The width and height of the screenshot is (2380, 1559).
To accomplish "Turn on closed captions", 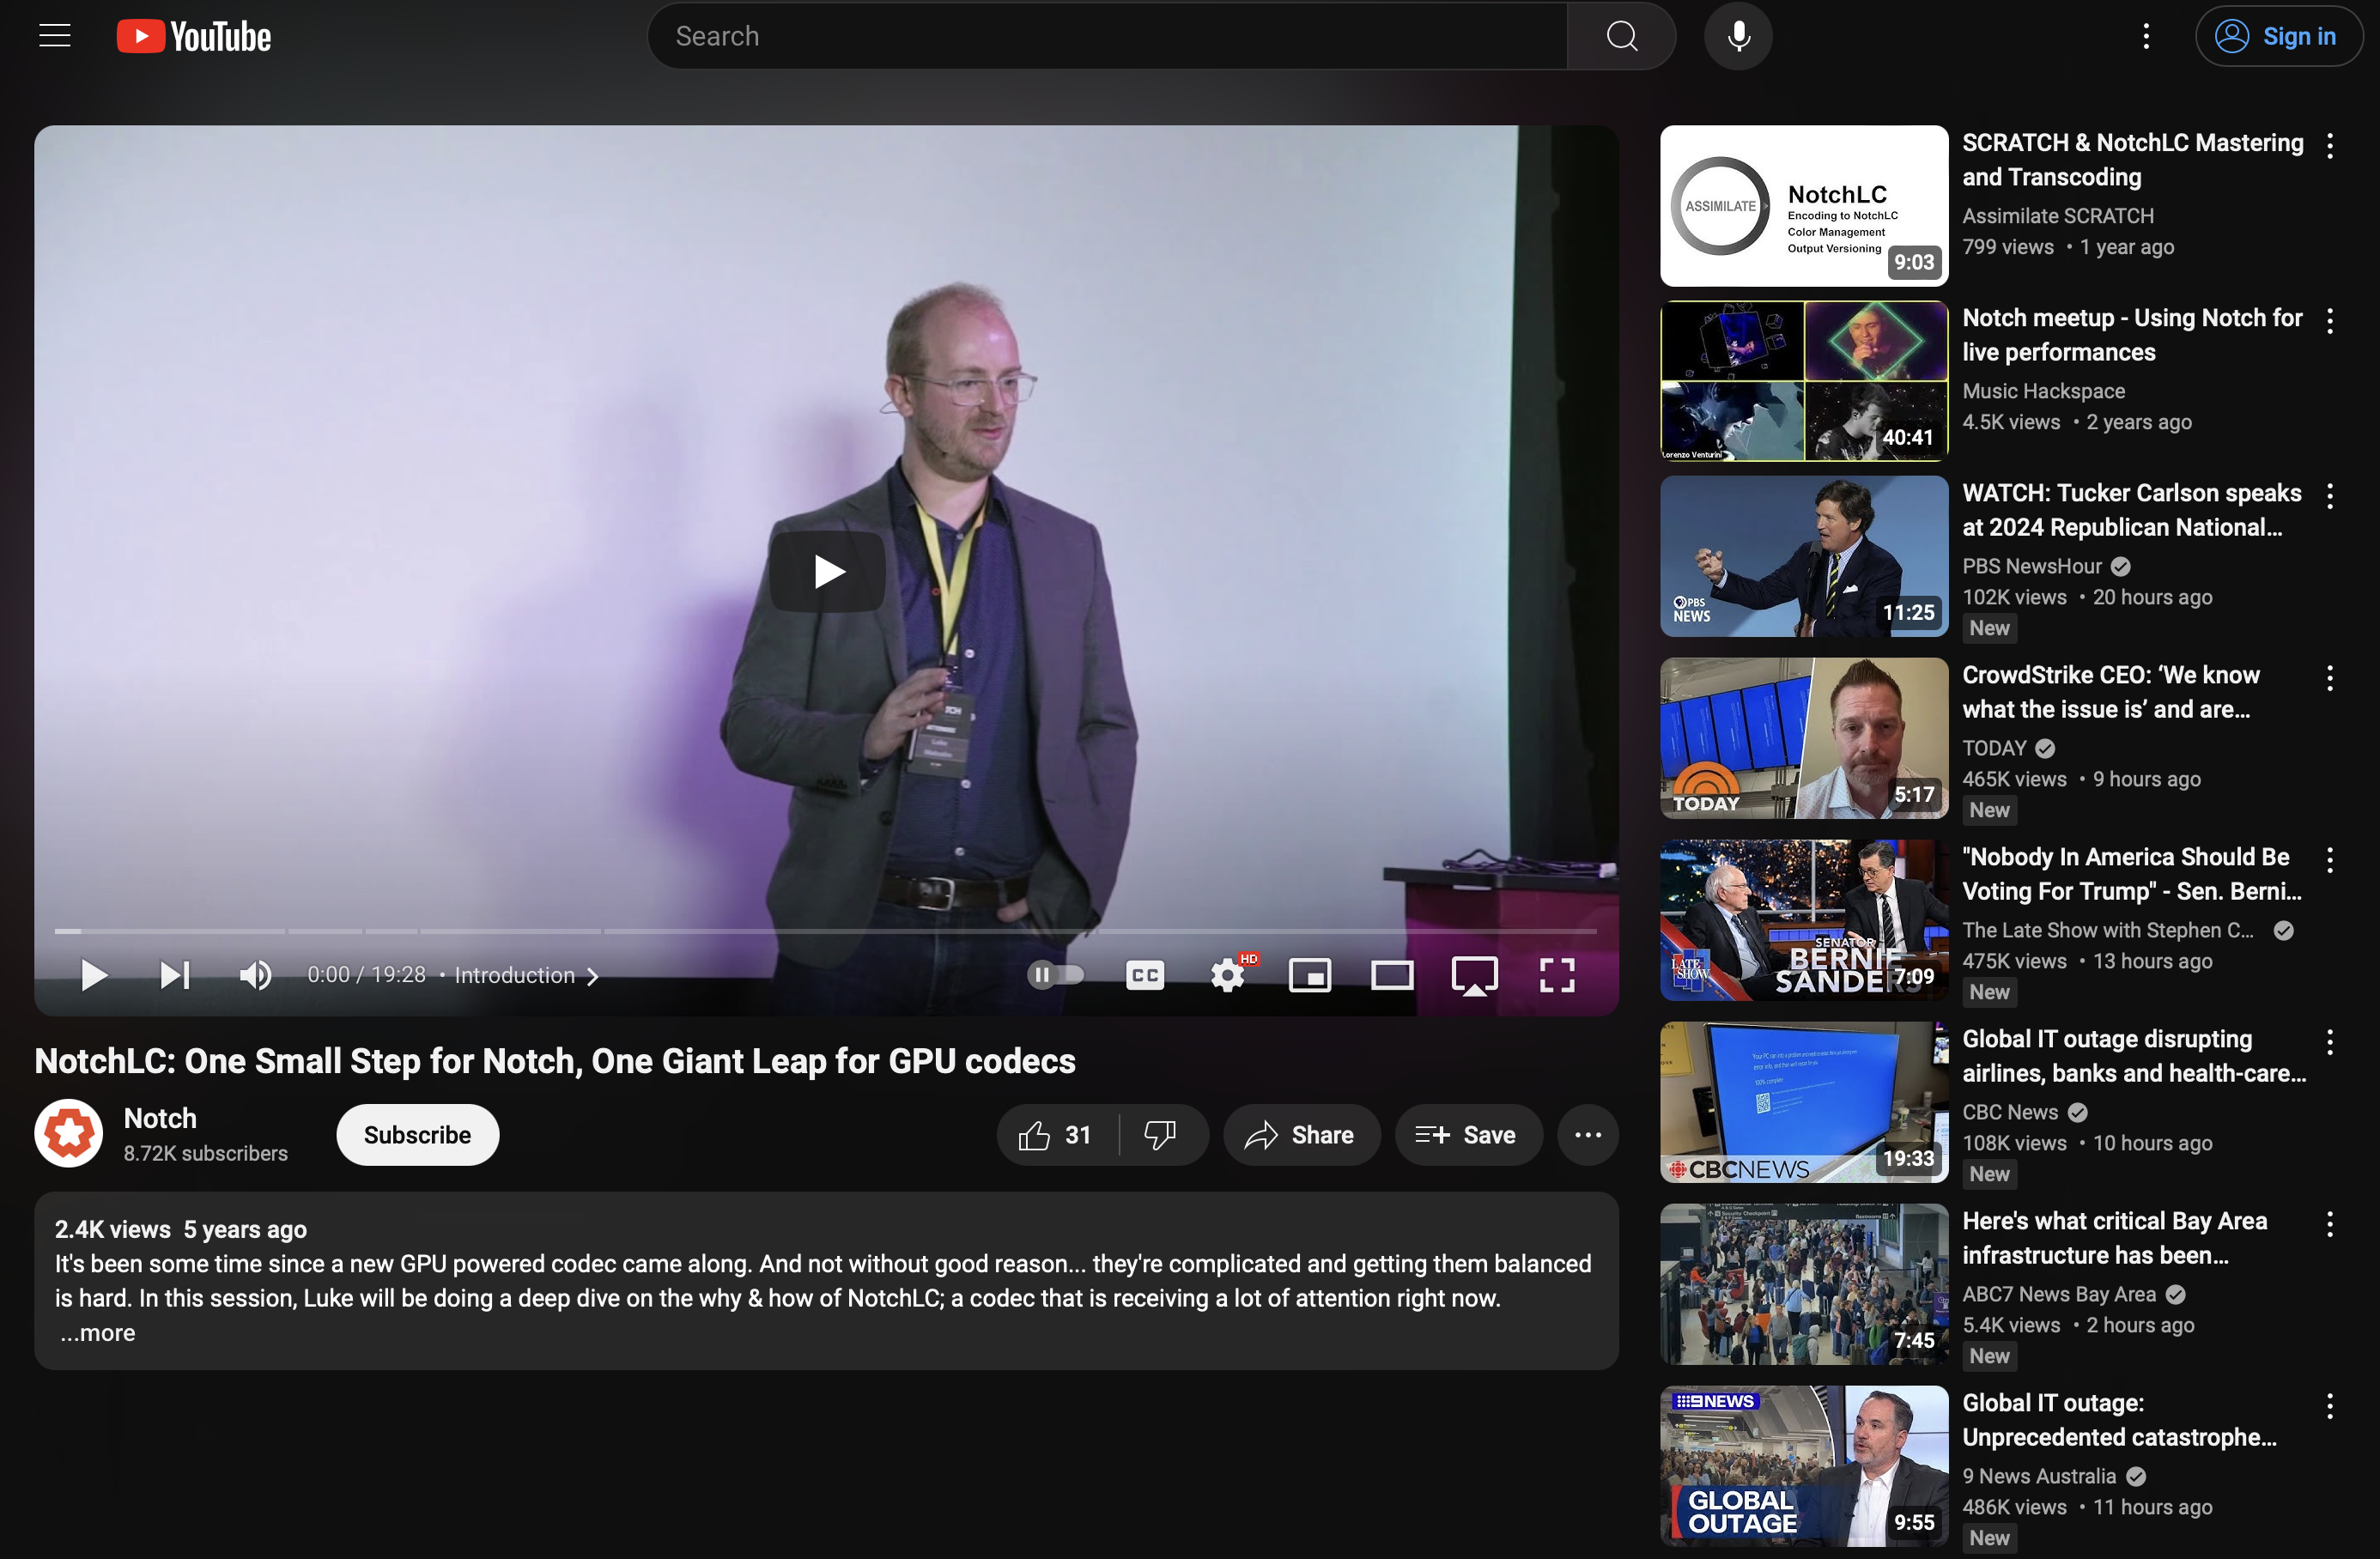I will click(1145, 974).
